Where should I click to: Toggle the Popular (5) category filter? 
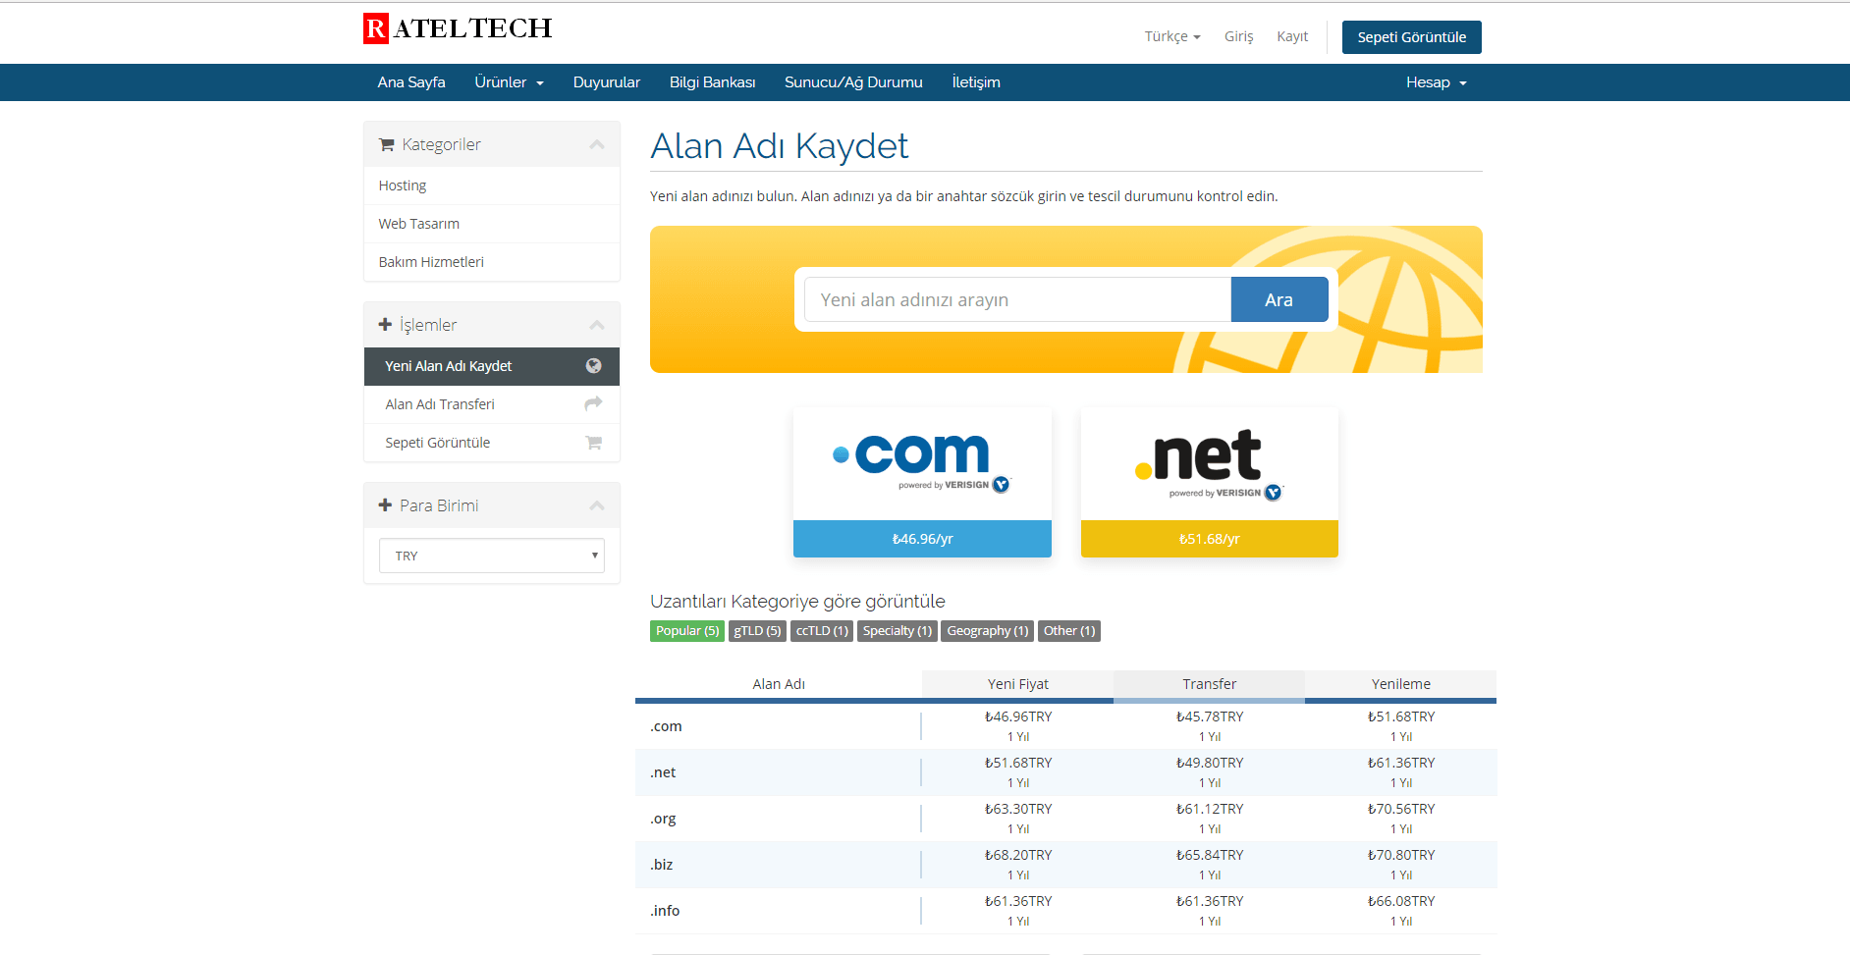[x=687, y=631]
